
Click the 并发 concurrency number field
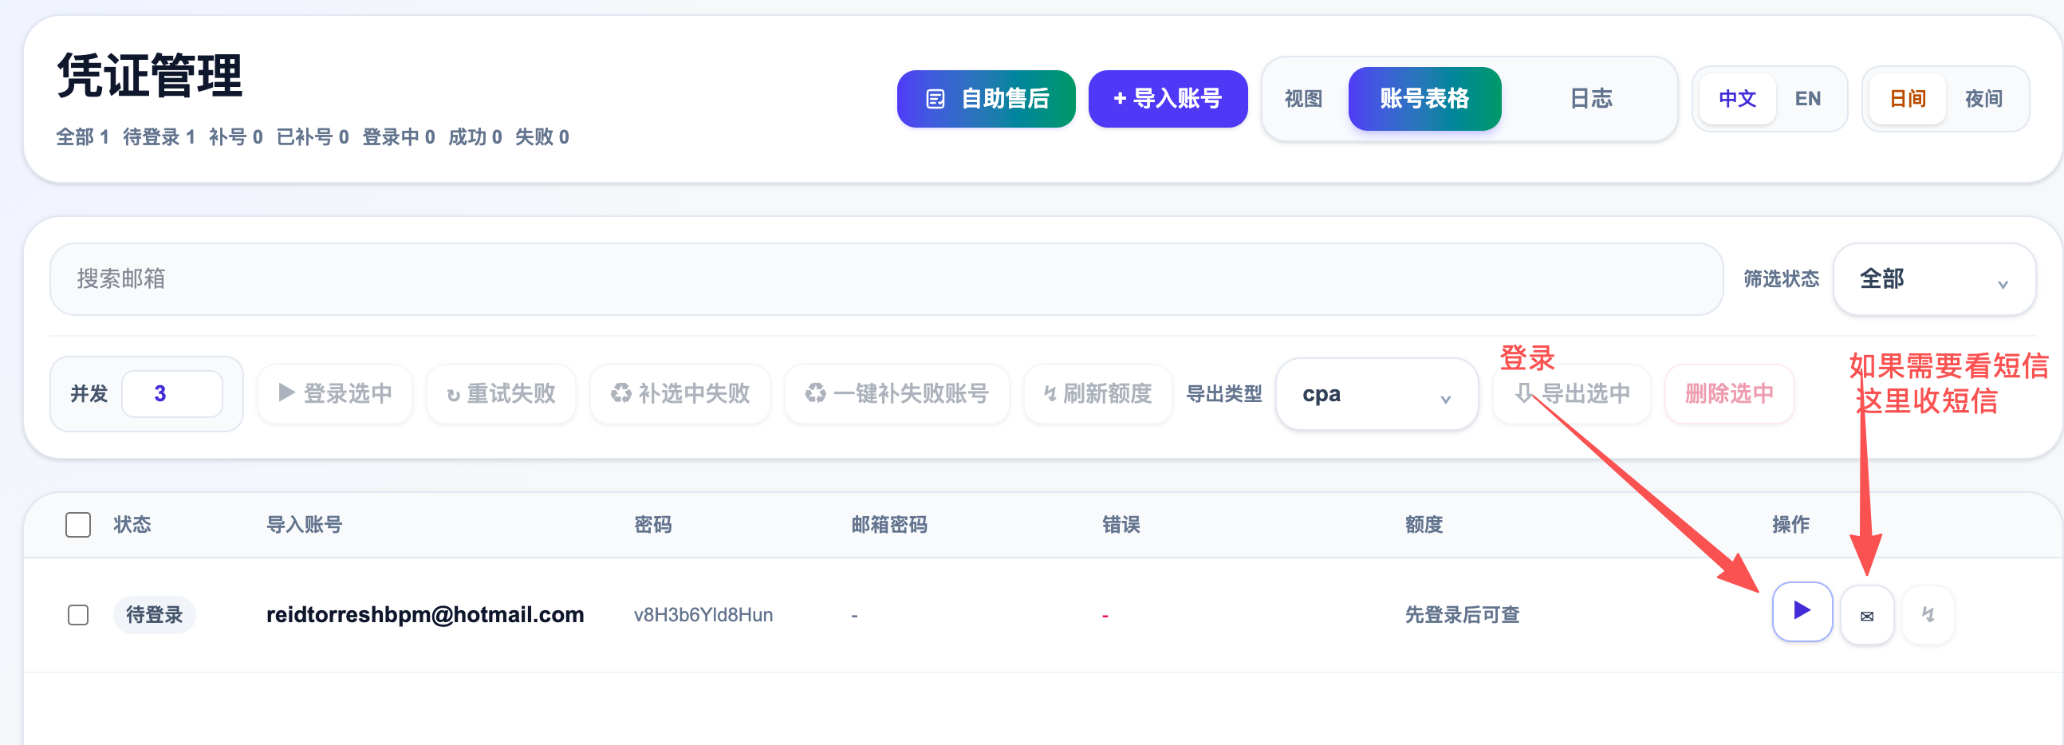point(171,393)
